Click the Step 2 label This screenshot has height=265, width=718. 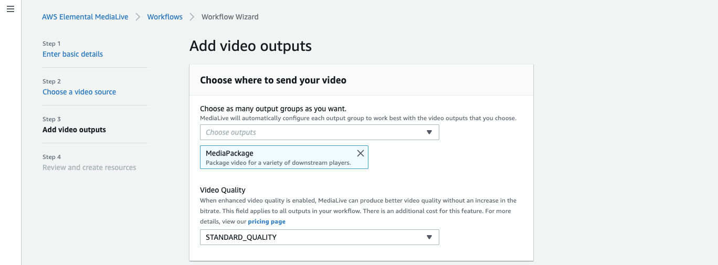coord(51,81)
